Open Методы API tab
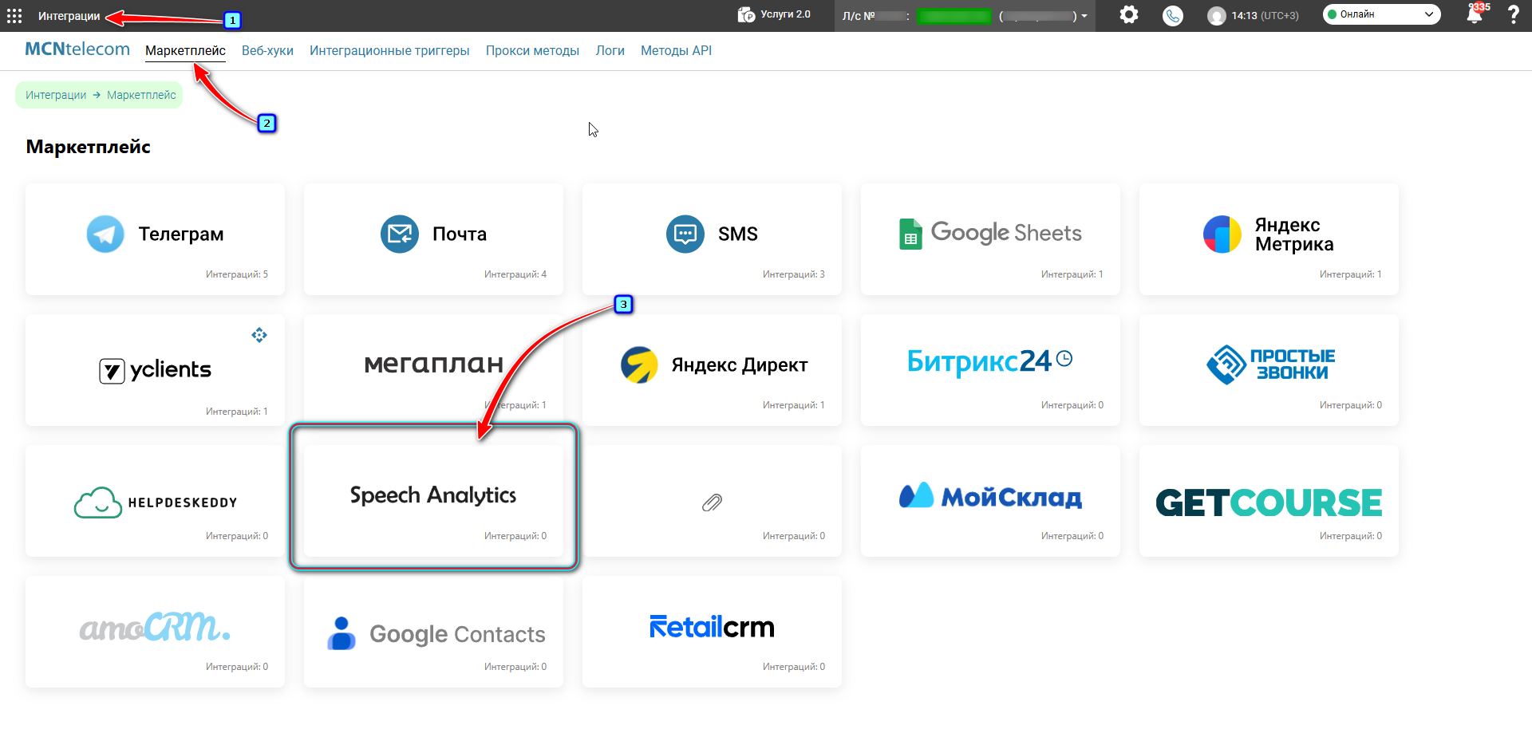The image size is (1532, 733). [676, 50]
